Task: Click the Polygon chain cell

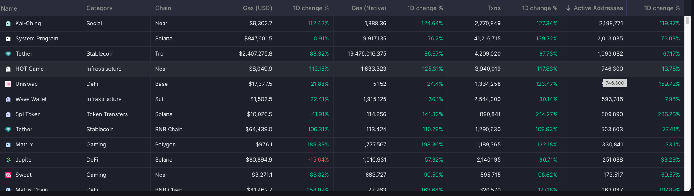Action: coord(165,145)
